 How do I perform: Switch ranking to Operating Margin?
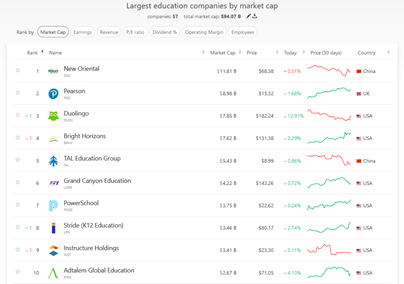click(x=204, y=32)
